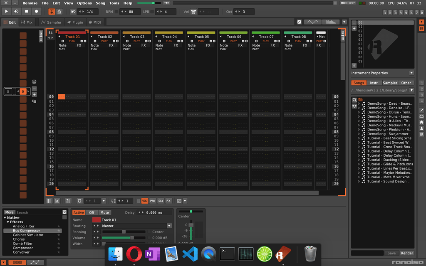The image size is (426, 266).
Task: Collapse Track 01 using its arrow
Action: tap(59, 37)
